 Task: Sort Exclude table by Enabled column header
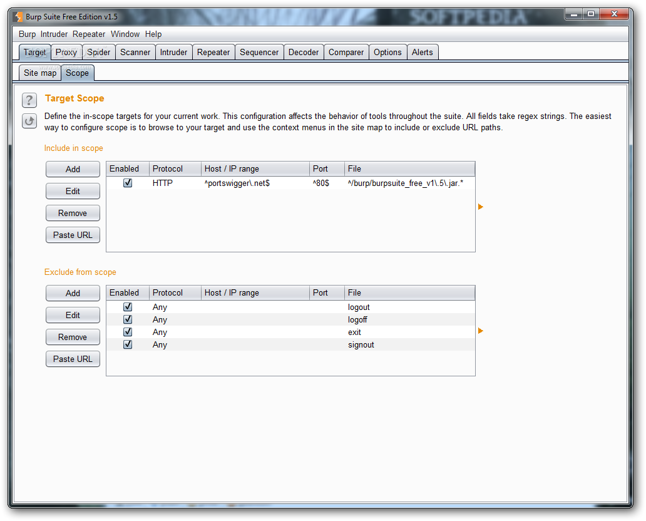128,293
